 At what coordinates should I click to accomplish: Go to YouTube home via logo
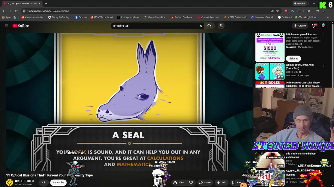pos(21,26)
